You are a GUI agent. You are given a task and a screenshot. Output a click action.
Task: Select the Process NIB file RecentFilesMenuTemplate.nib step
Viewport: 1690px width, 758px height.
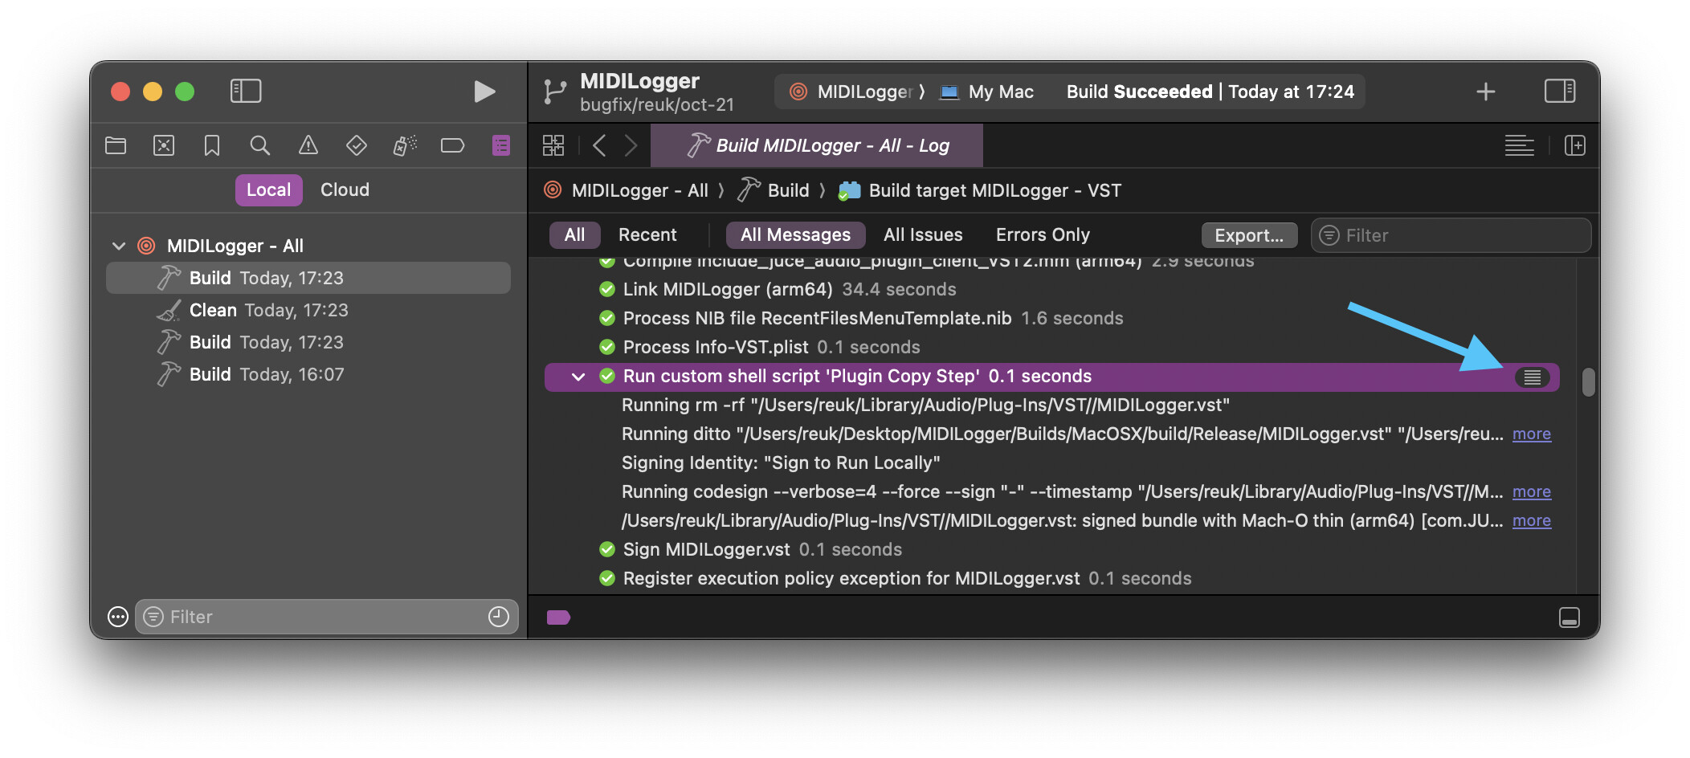pos(1052,318)
